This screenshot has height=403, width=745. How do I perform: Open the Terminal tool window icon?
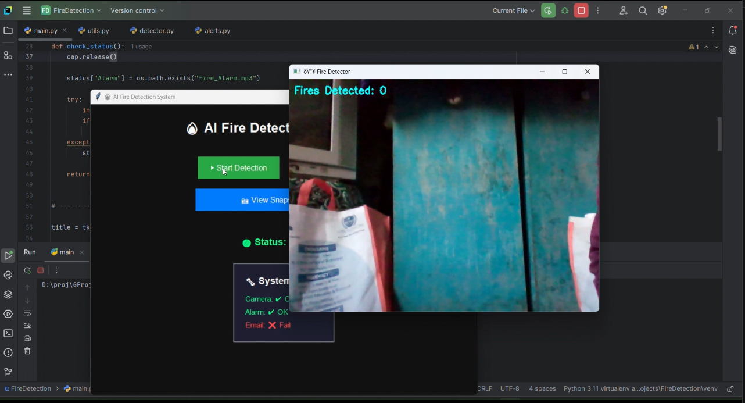[x=8, y=333]
